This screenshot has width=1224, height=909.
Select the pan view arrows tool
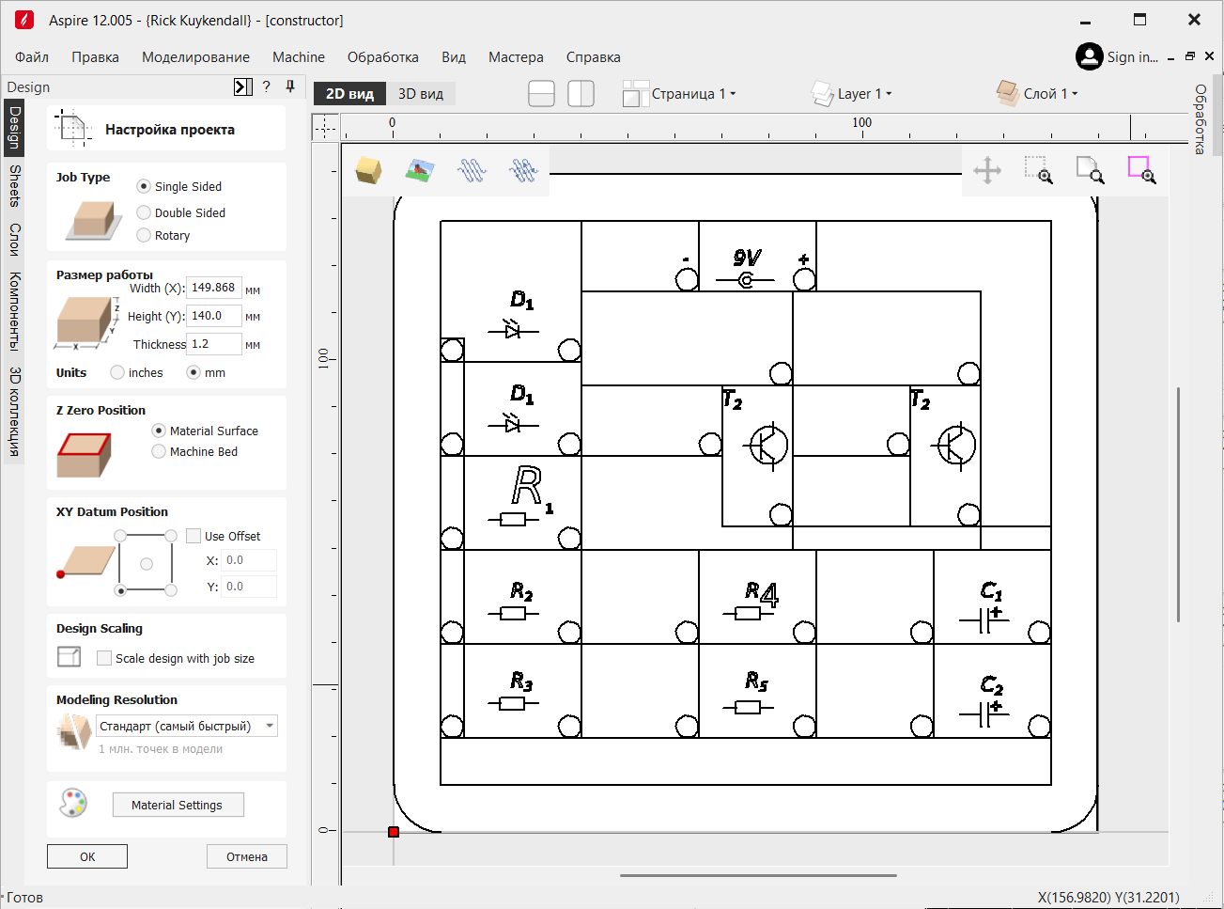click(x=987, y=171)
